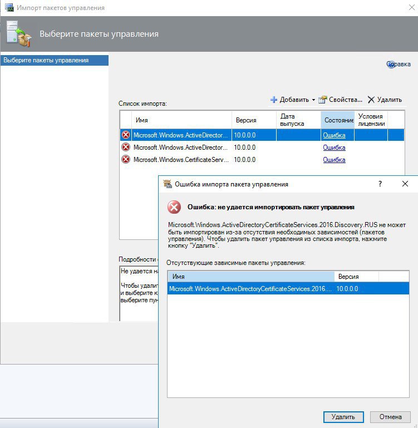Click the Дата выпуска column header

click(x=298, y=120)
